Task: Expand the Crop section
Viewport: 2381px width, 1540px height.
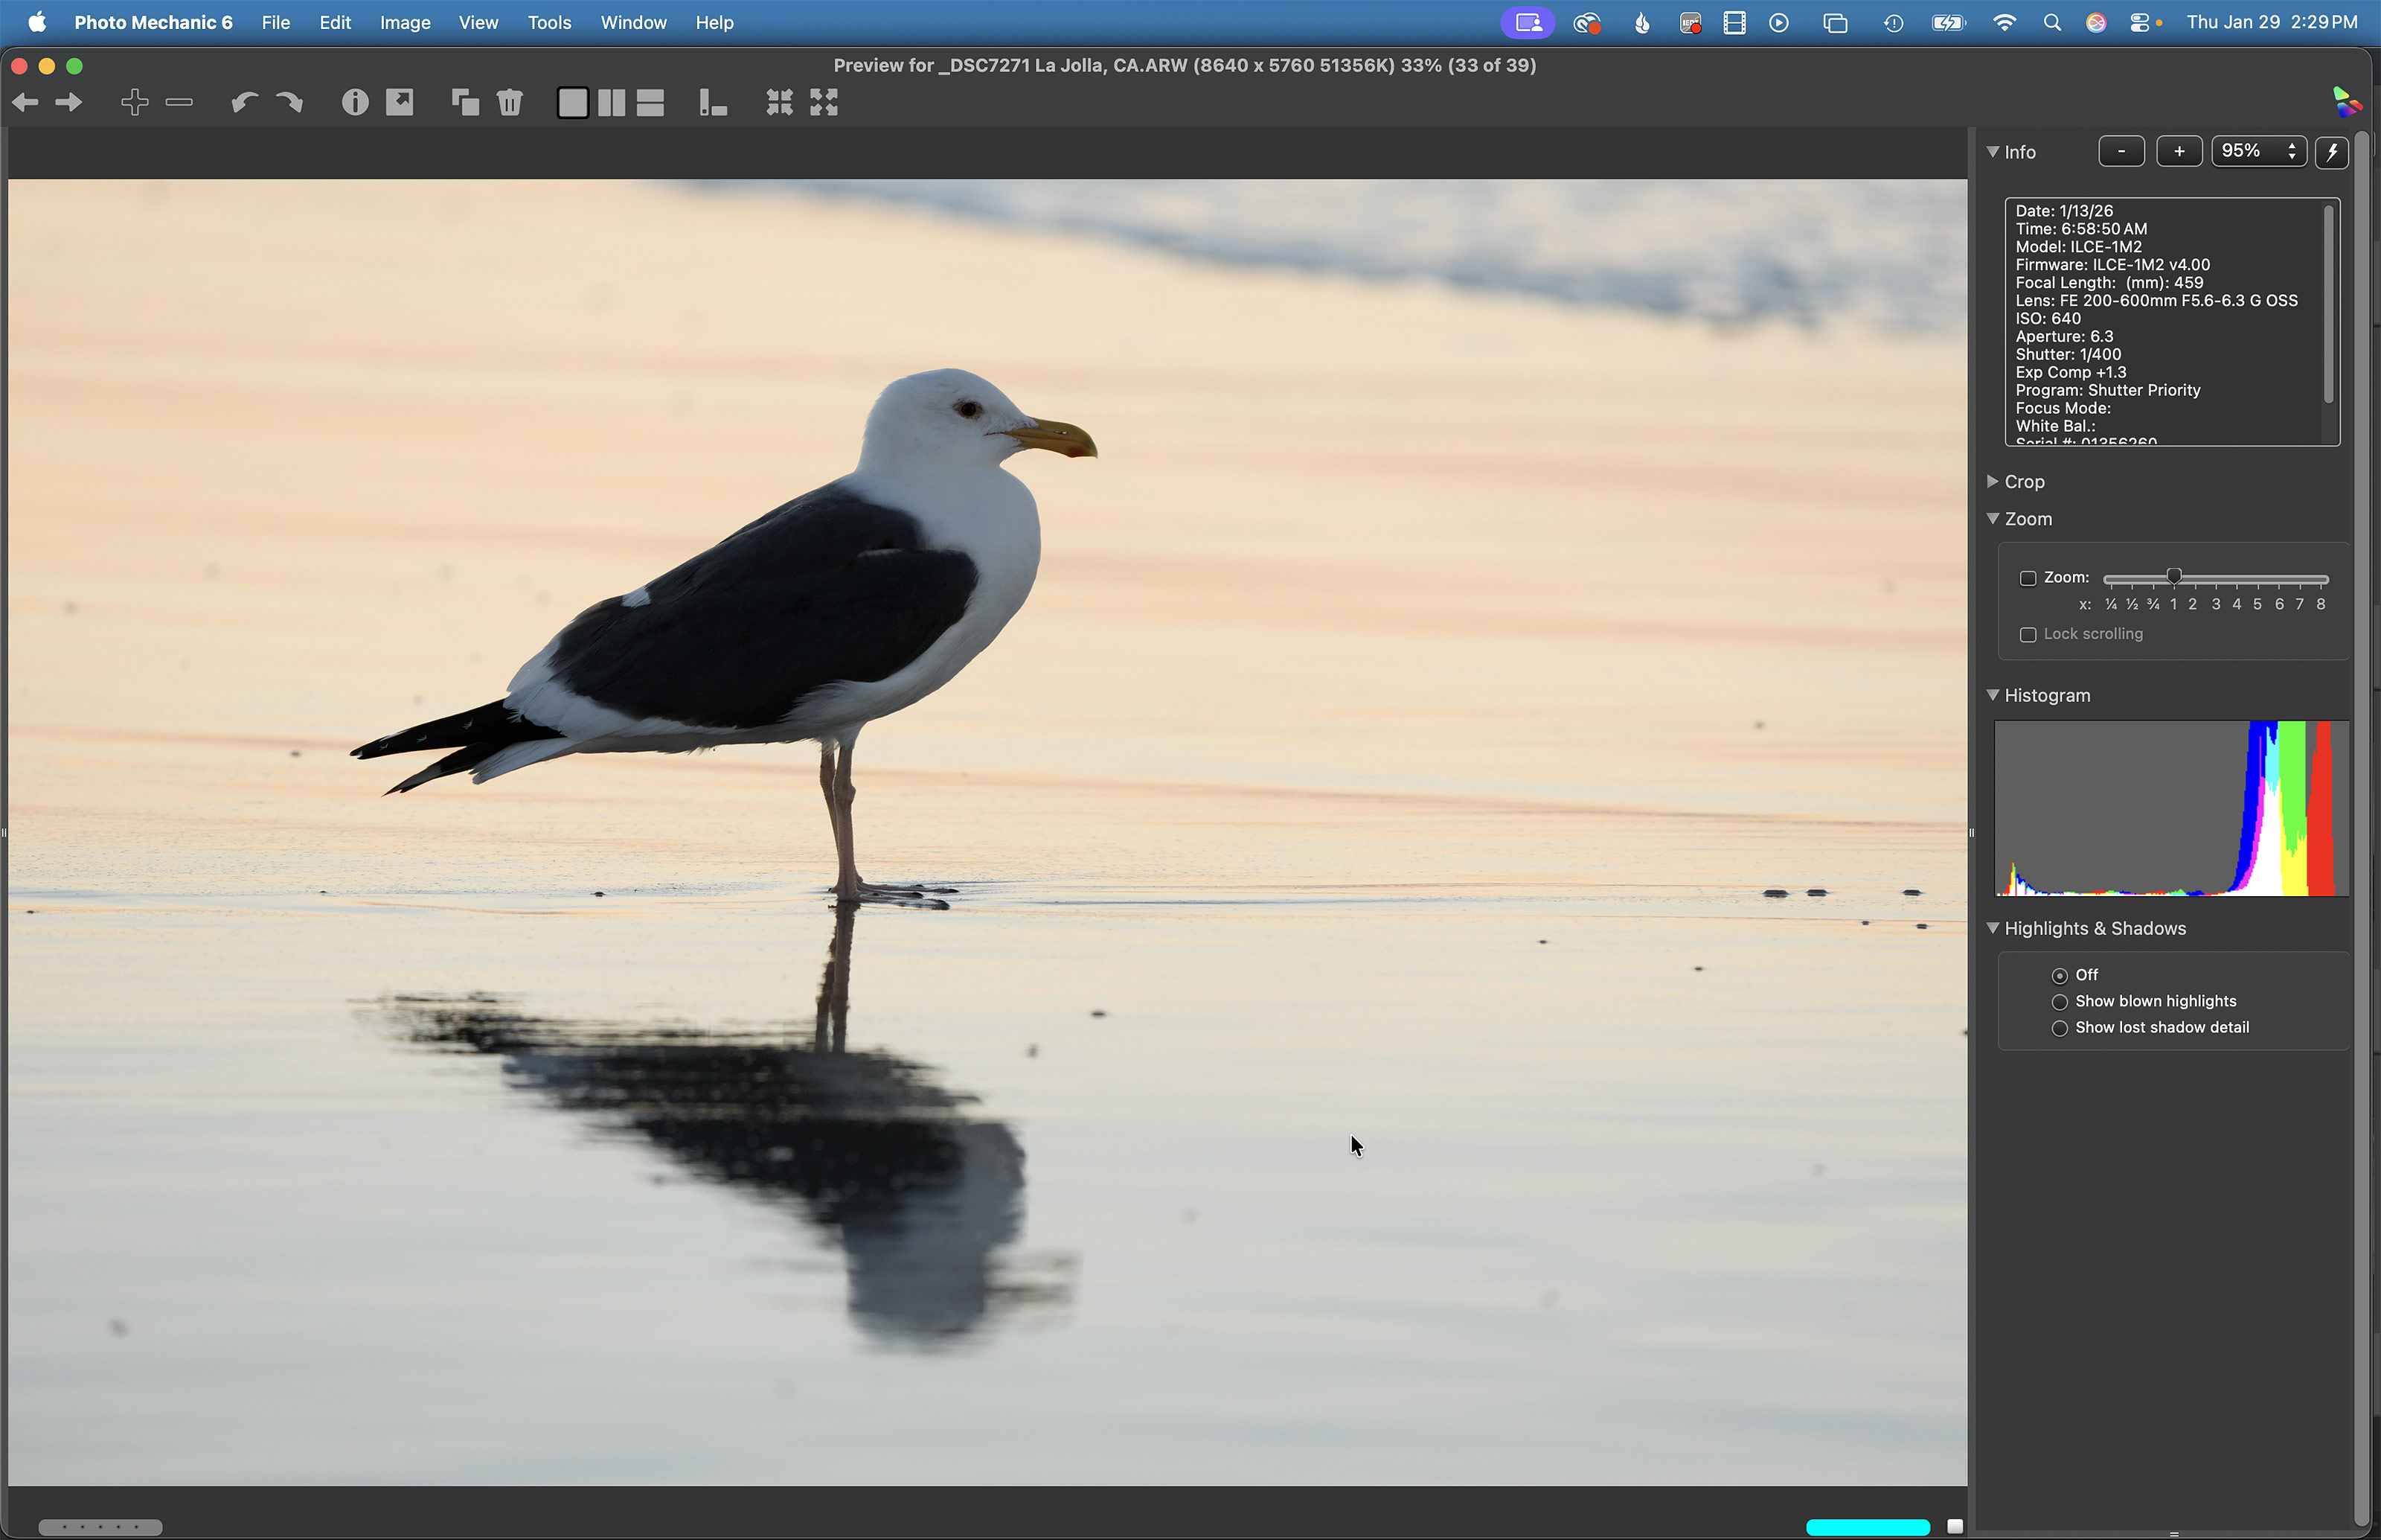Action: (x=1993, y=481)
